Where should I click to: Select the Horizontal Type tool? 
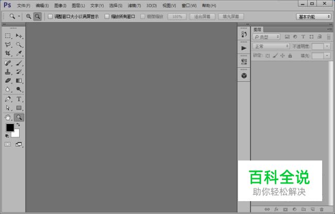(x=19, y=99)
